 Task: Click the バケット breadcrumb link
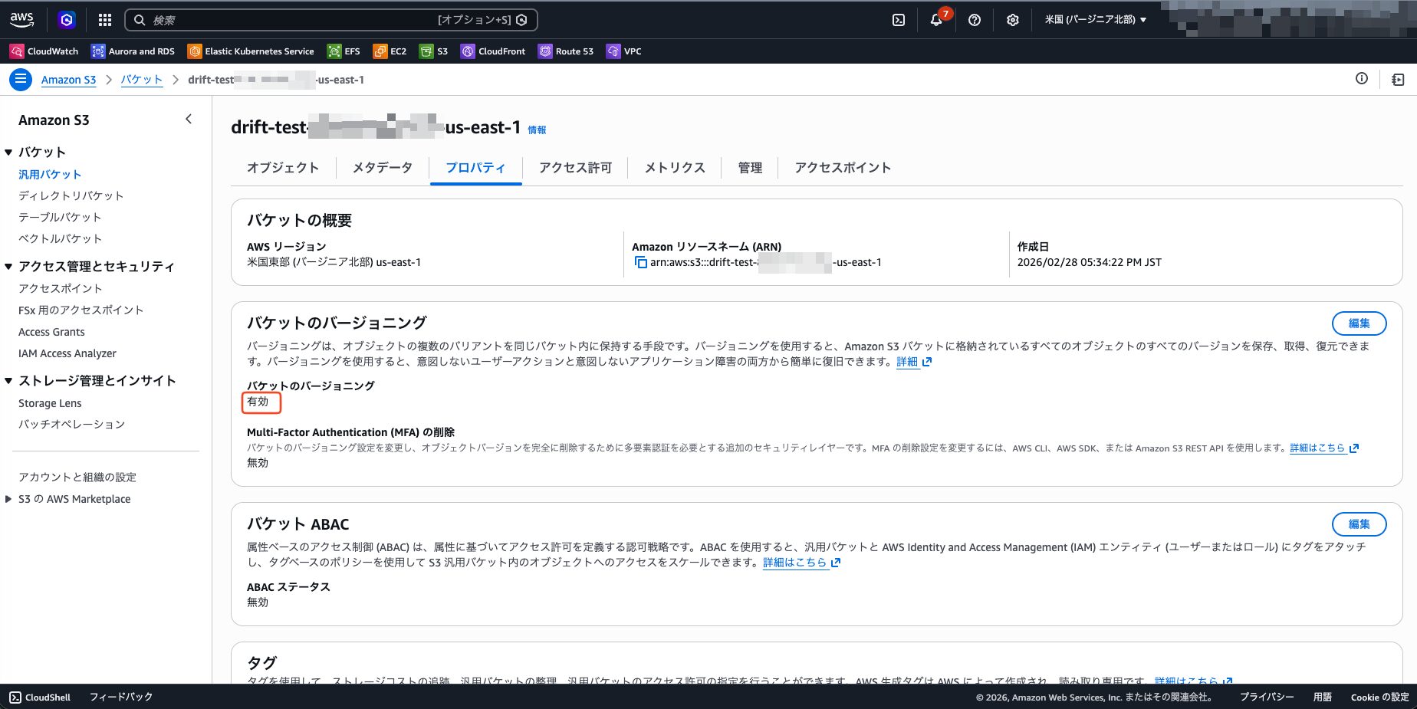(x=142, y=80)
